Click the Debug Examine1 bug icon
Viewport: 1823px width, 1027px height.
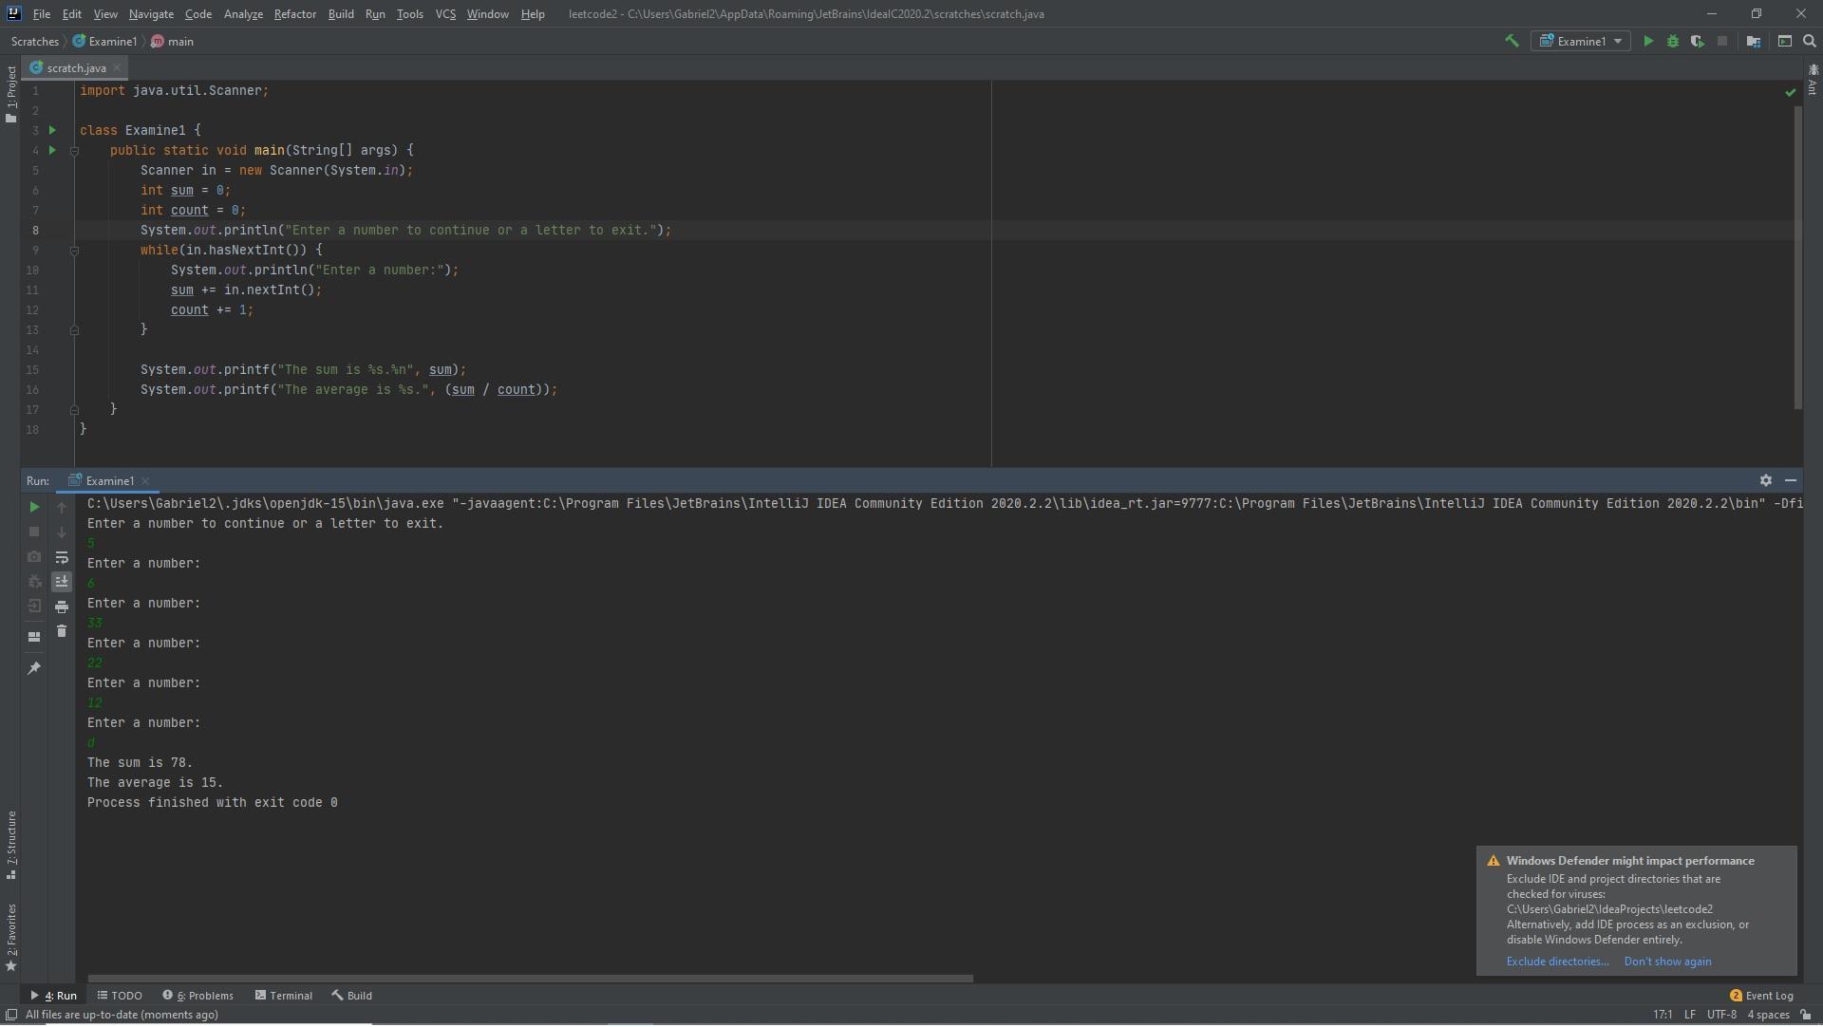point(1673,41)
